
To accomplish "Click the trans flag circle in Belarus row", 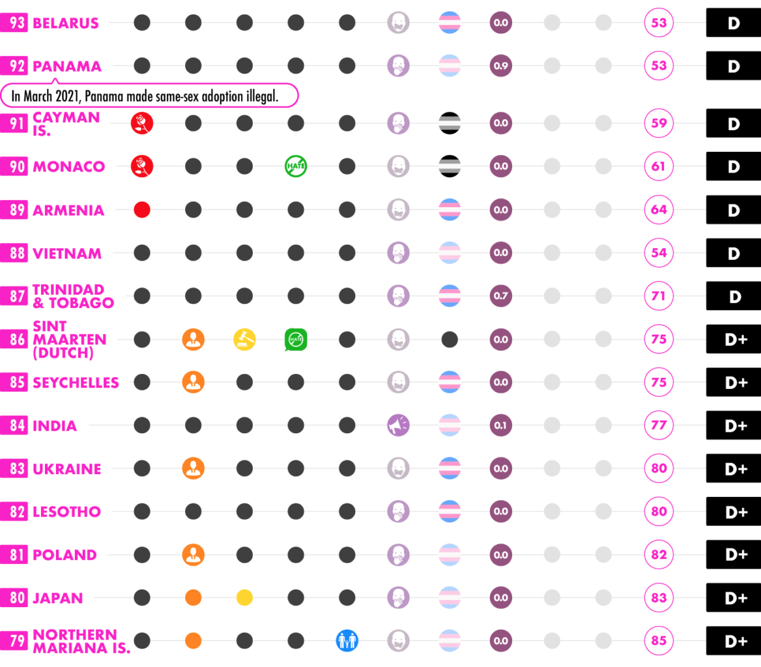I will [x=450, y=23].
